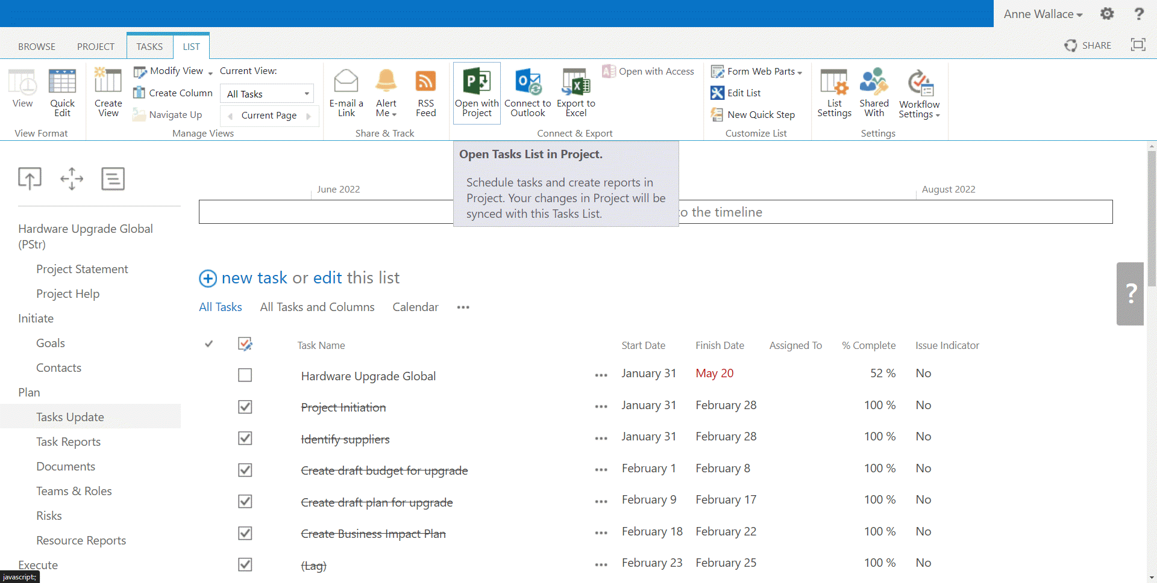Switch to the TASKS ribbon tab
Viewport: 1157px width, 583px height.
(149, 46)
